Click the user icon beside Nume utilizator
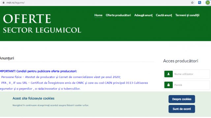 (x=168, y=74)
